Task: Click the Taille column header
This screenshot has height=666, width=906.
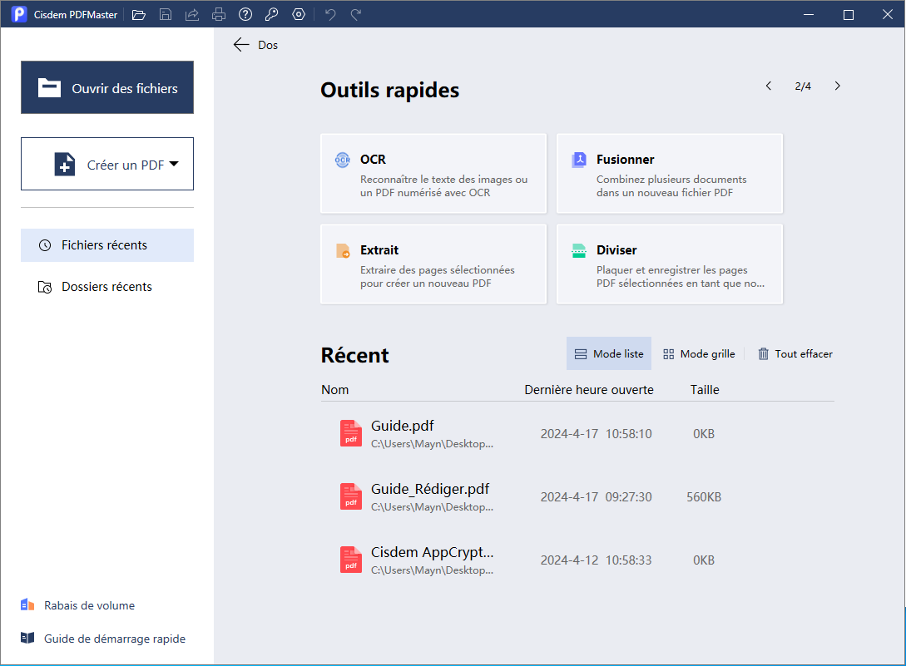Action: pyautogui.click(x=705, y=390)
